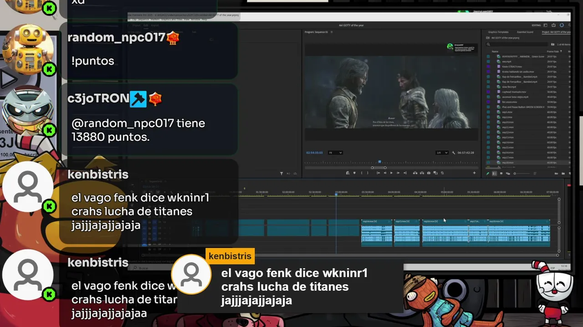Sort by Name column header
The image size is (583, 327).
[x=495, y=51]
